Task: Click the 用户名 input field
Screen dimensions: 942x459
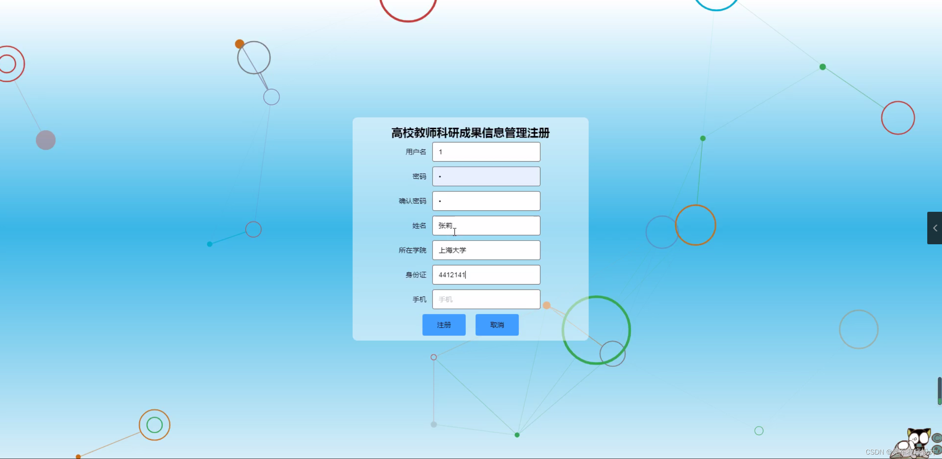Action: pos(486,152)
